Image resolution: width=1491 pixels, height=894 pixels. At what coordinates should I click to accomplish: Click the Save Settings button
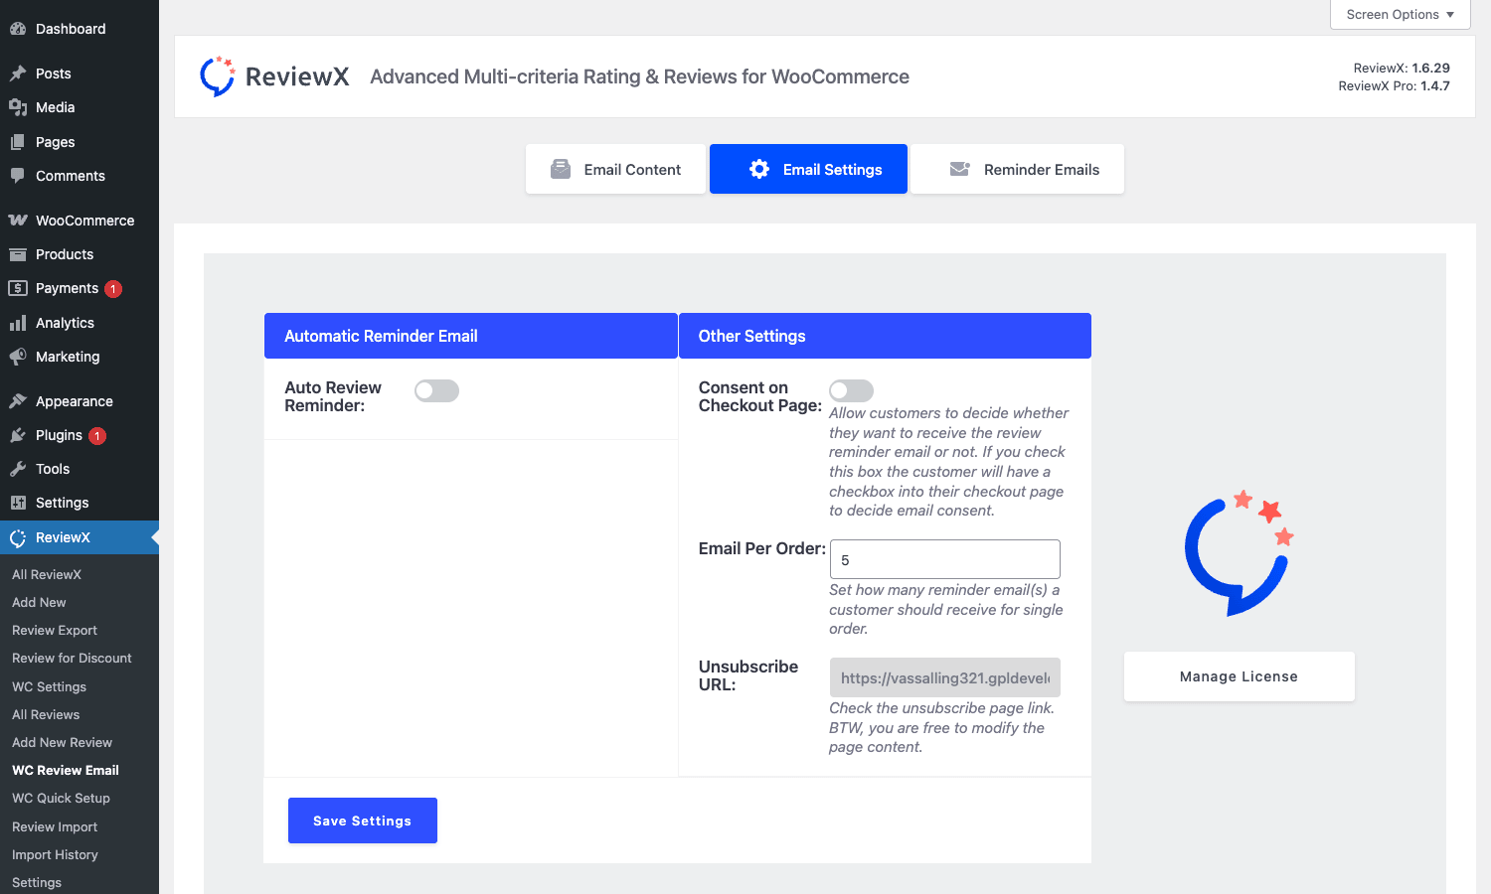pyautogui.click(x=363, y=820)
